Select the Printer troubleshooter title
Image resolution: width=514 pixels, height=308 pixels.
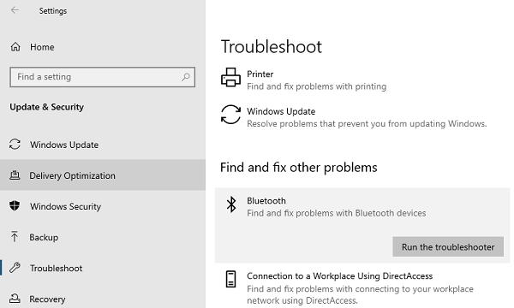tap(260, 74)
